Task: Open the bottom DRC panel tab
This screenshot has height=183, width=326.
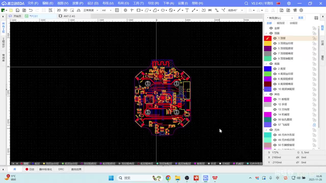Action: (61, 169)
